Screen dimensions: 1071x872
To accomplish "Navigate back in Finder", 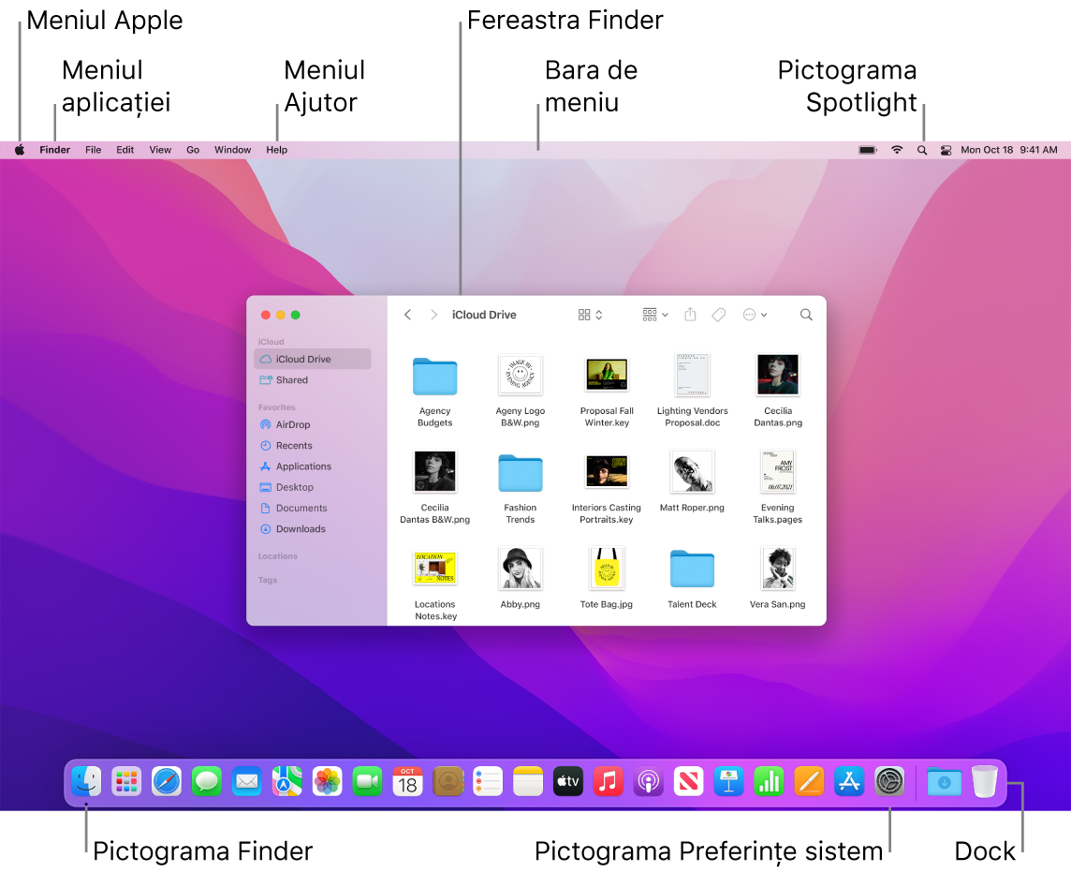I will pos(407,314).
